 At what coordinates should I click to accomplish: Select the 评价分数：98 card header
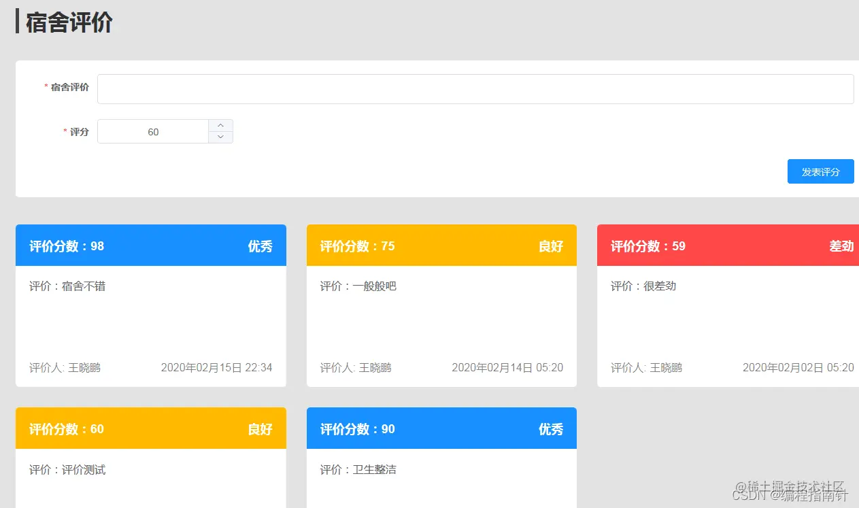pyautogui.click(x=151, y=245)
